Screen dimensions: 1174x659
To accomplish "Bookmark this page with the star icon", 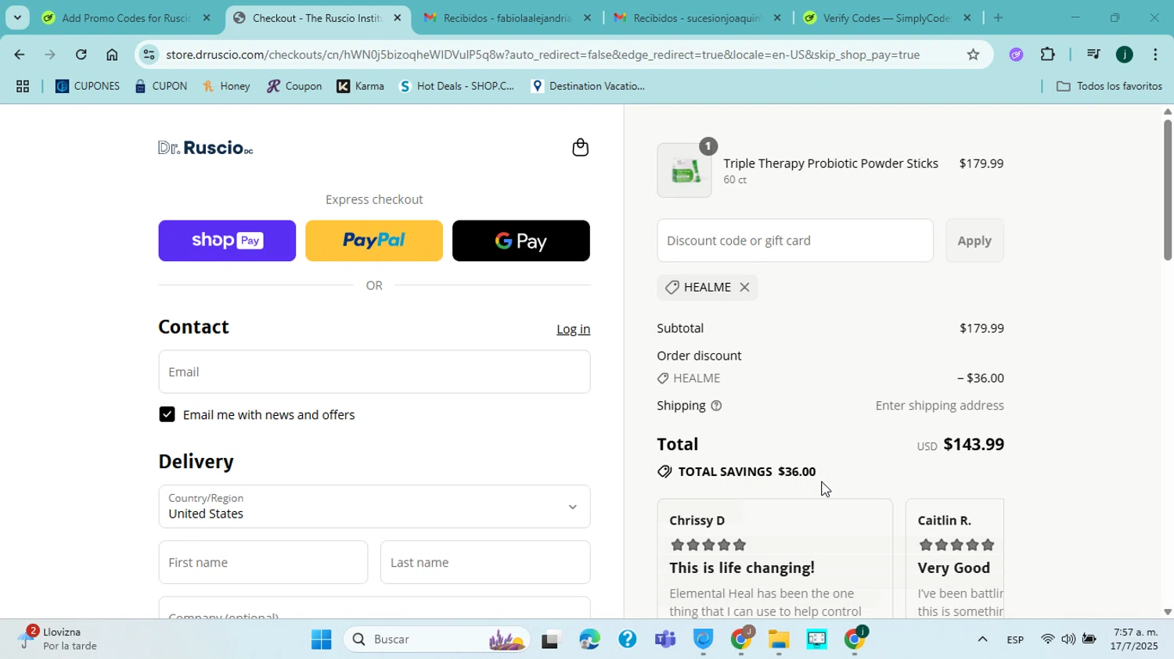I will 973,55.
